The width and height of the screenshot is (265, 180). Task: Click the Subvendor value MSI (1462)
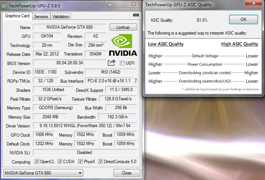coord(111,72)
